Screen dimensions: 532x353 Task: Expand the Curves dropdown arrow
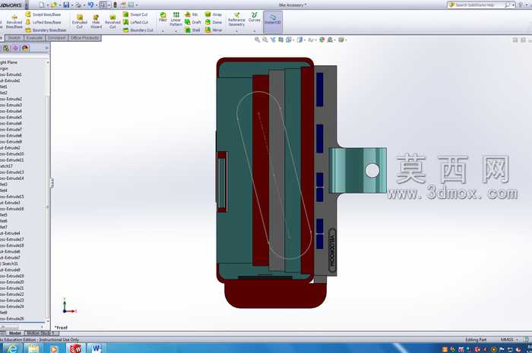(254, 31)
